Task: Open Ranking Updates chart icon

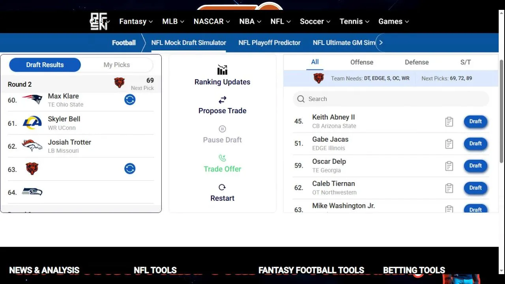Action: (x=223, y=70)
